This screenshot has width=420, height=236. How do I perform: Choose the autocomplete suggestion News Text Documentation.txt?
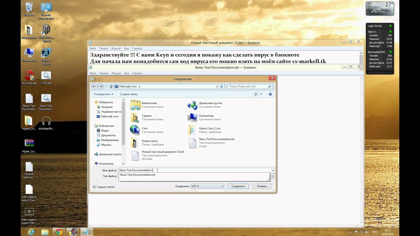click(x=194, y=175)
